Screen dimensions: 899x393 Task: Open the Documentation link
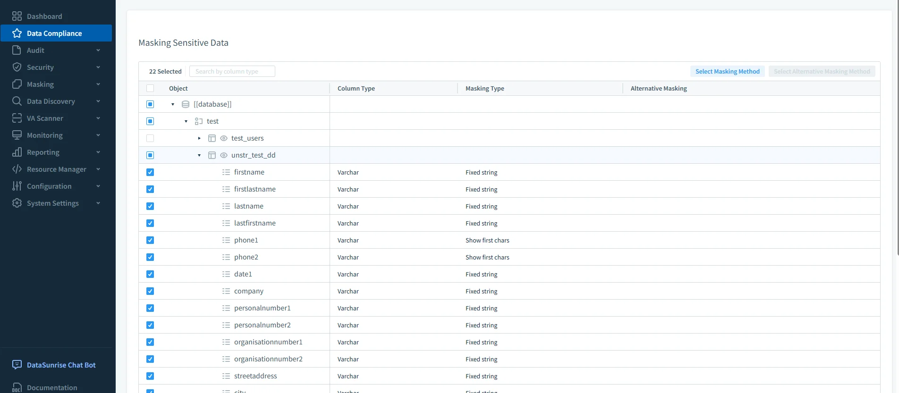[x=52, y=387]
